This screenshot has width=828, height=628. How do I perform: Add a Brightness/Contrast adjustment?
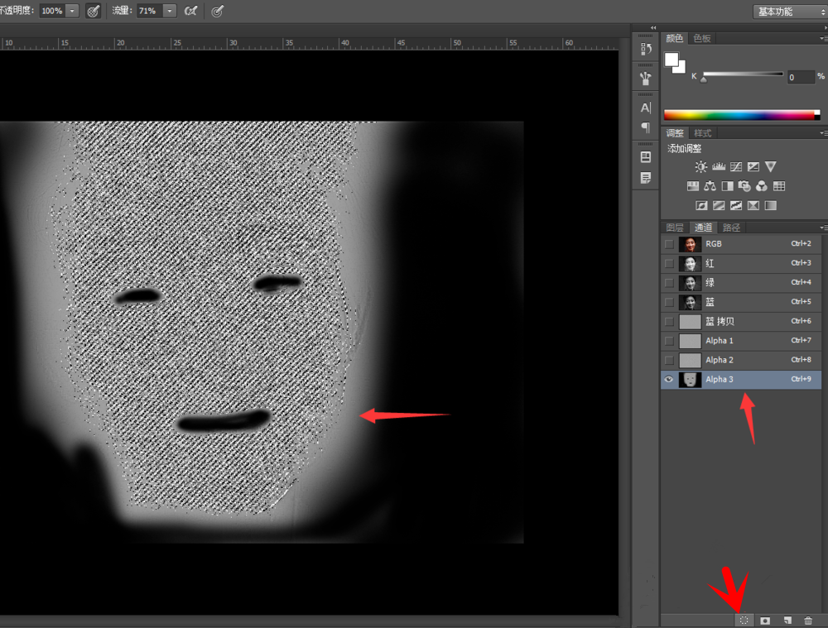(701, 167)
